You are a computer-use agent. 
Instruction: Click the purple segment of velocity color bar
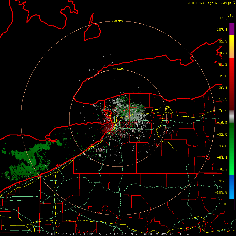tap(232, 29)
